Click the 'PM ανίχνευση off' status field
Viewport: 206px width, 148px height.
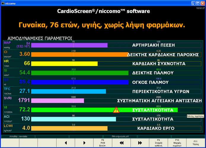click(x=120, y=136)
